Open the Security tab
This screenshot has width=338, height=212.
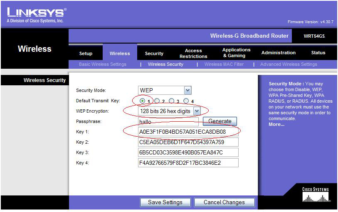click(x=154, y=53)
